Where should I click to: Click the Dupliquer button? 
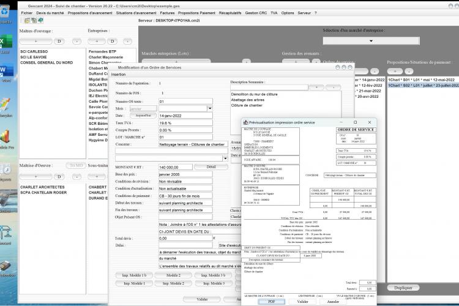[x=403, y=288]
